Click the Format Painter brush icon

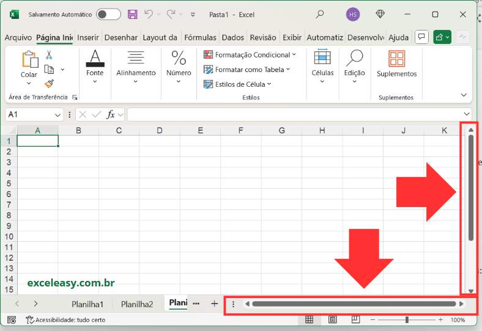coord(49,84)
